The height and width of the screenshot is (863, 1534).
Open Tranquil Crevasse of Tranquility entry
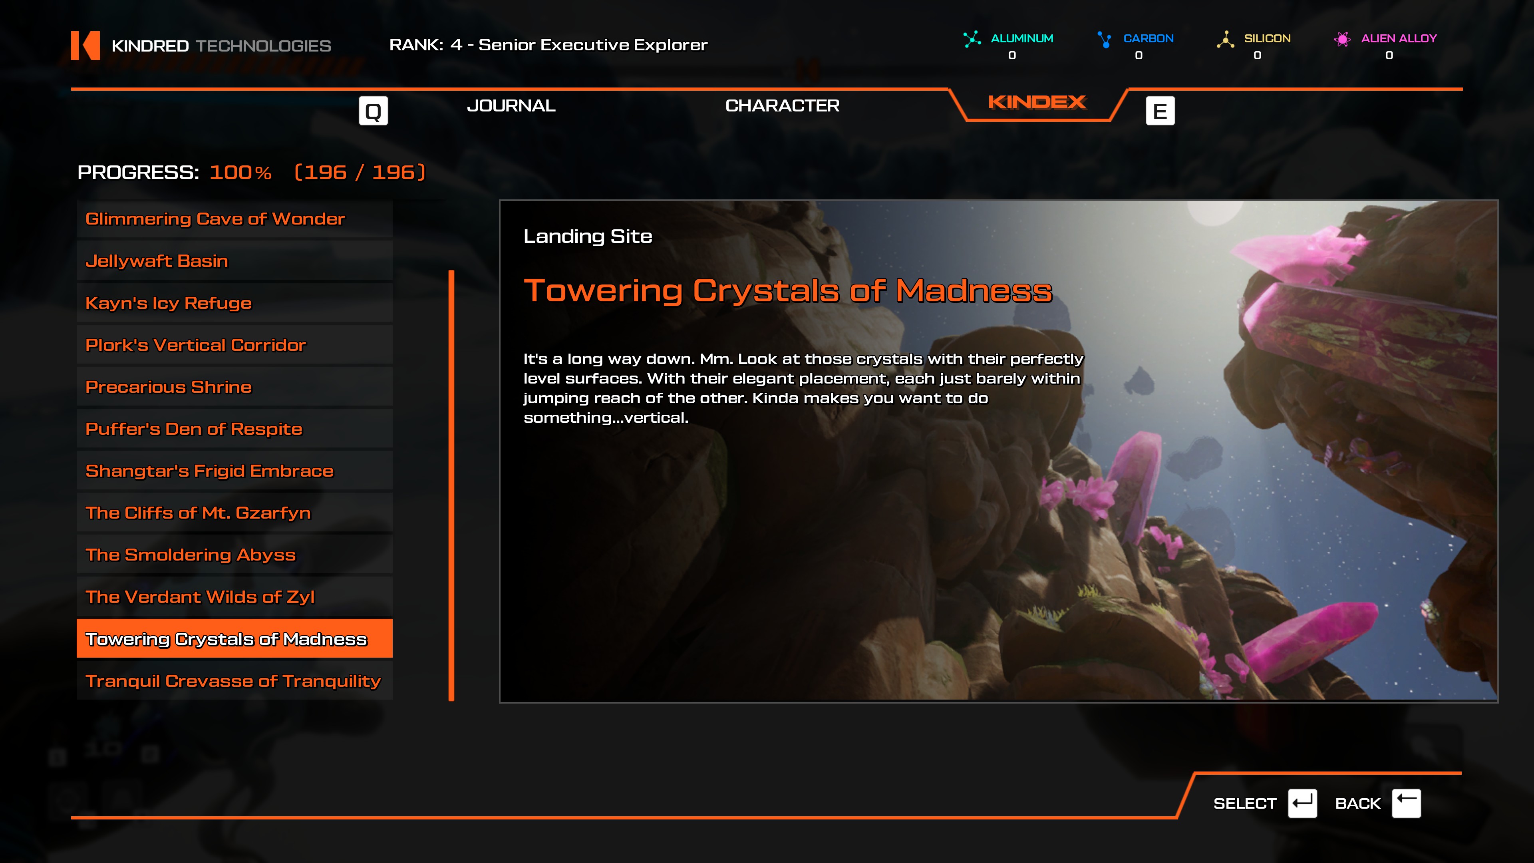pos(234,681)
